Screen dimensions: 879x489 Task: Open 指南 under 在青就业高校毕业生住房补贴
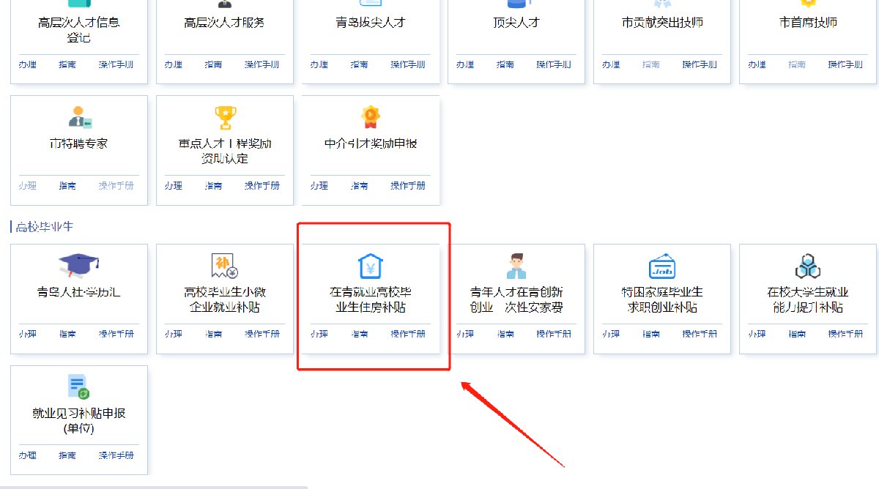360,334
